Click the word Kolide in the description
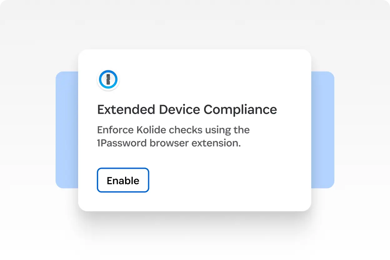 click(x=150, y=130)
